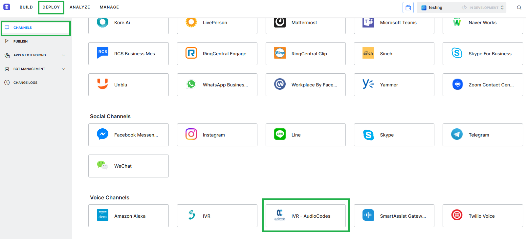Click the IVR - AudioCodes label
The image size is (526, 239).
coord(311,216)
